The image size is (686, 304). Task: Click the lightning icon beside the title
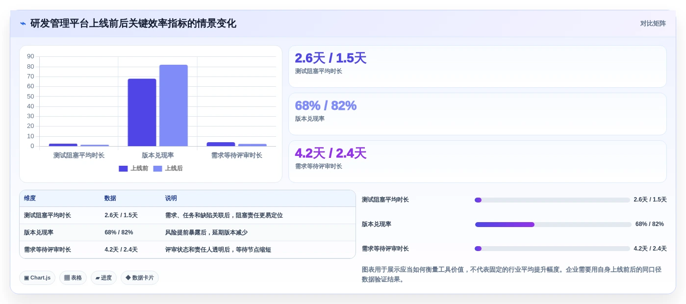click(23, 24)
